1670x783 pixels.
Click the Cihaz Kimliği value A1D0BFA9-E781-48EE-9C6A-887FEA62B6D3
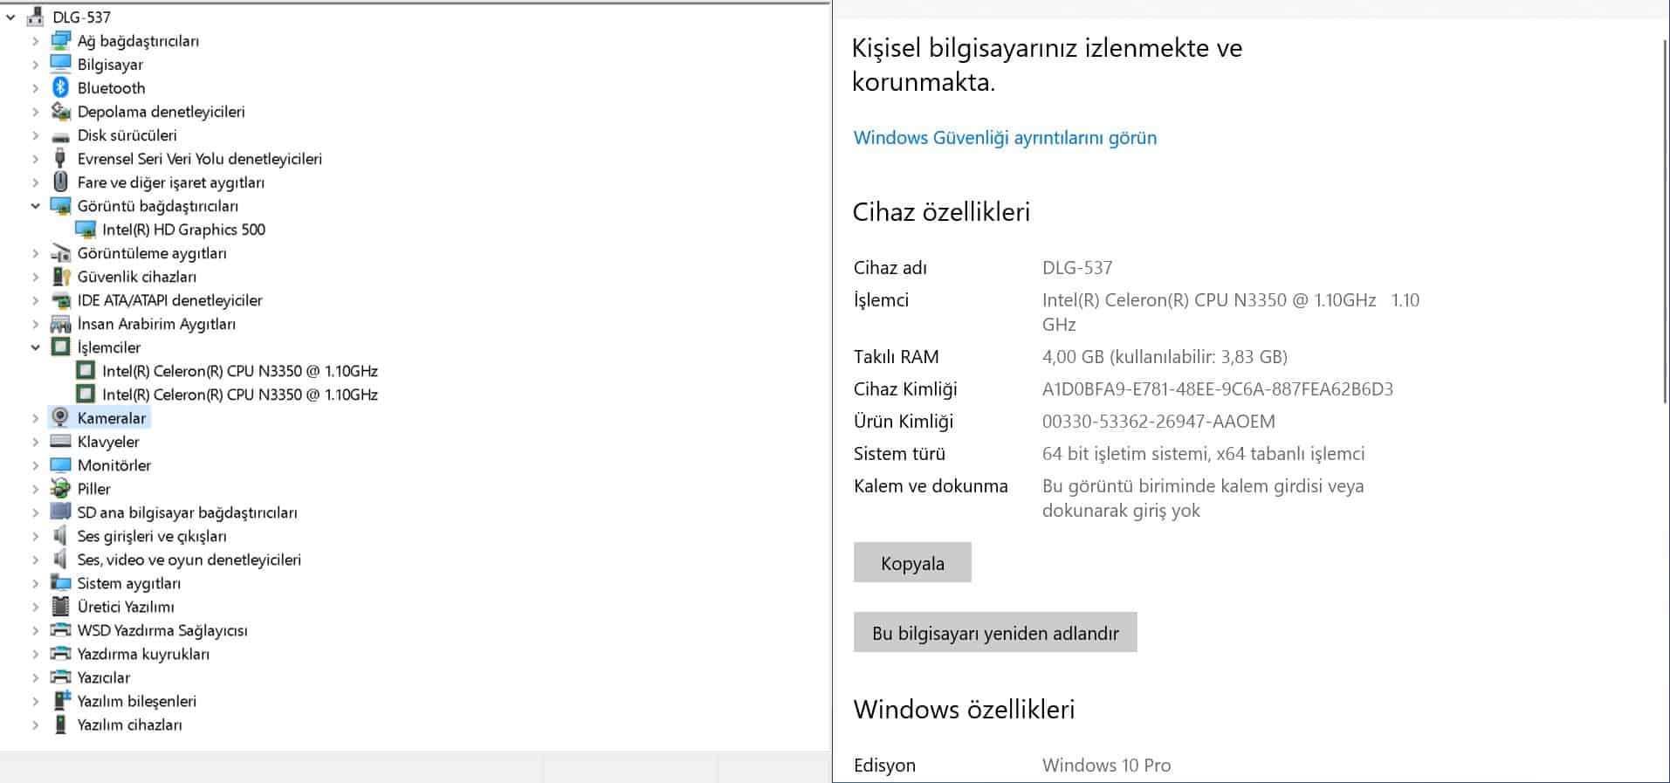[1218, 388]
